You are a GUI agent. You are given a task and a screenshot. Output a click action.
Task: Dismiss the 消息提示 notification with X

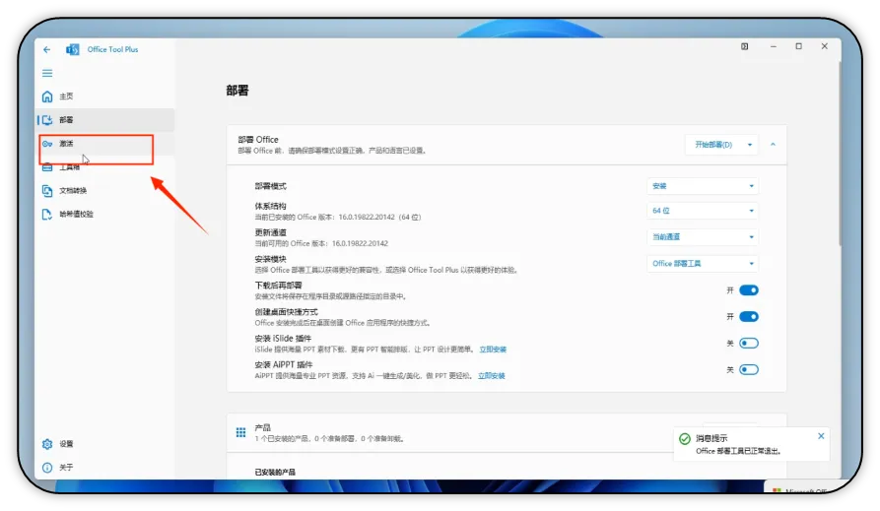pyautogui.click(x=821, y=436)
